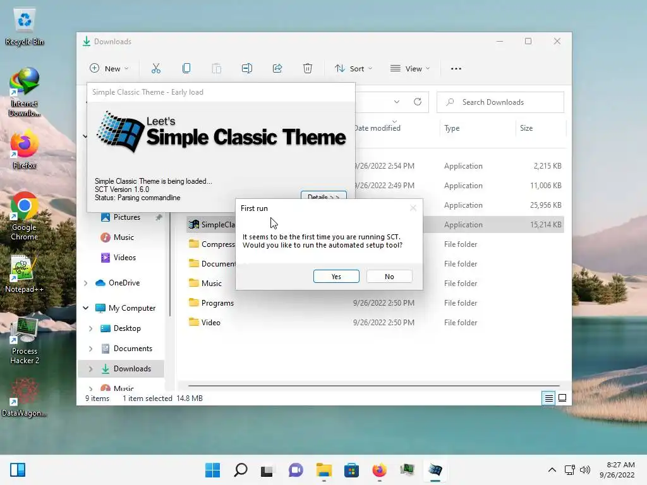Click the Delete trash icon

308,68
